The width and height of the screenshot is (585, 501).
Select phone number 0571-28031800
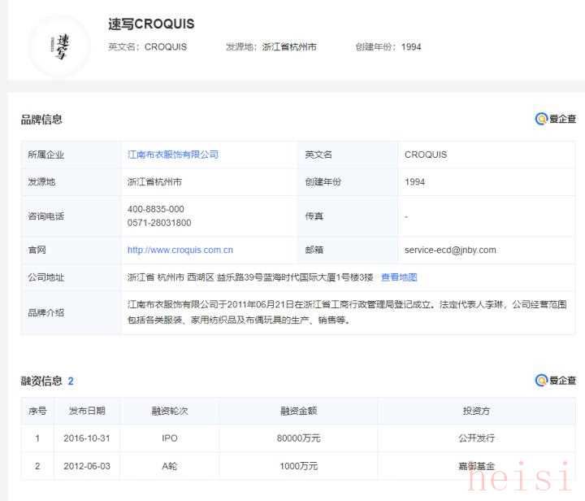coord(159,223)
